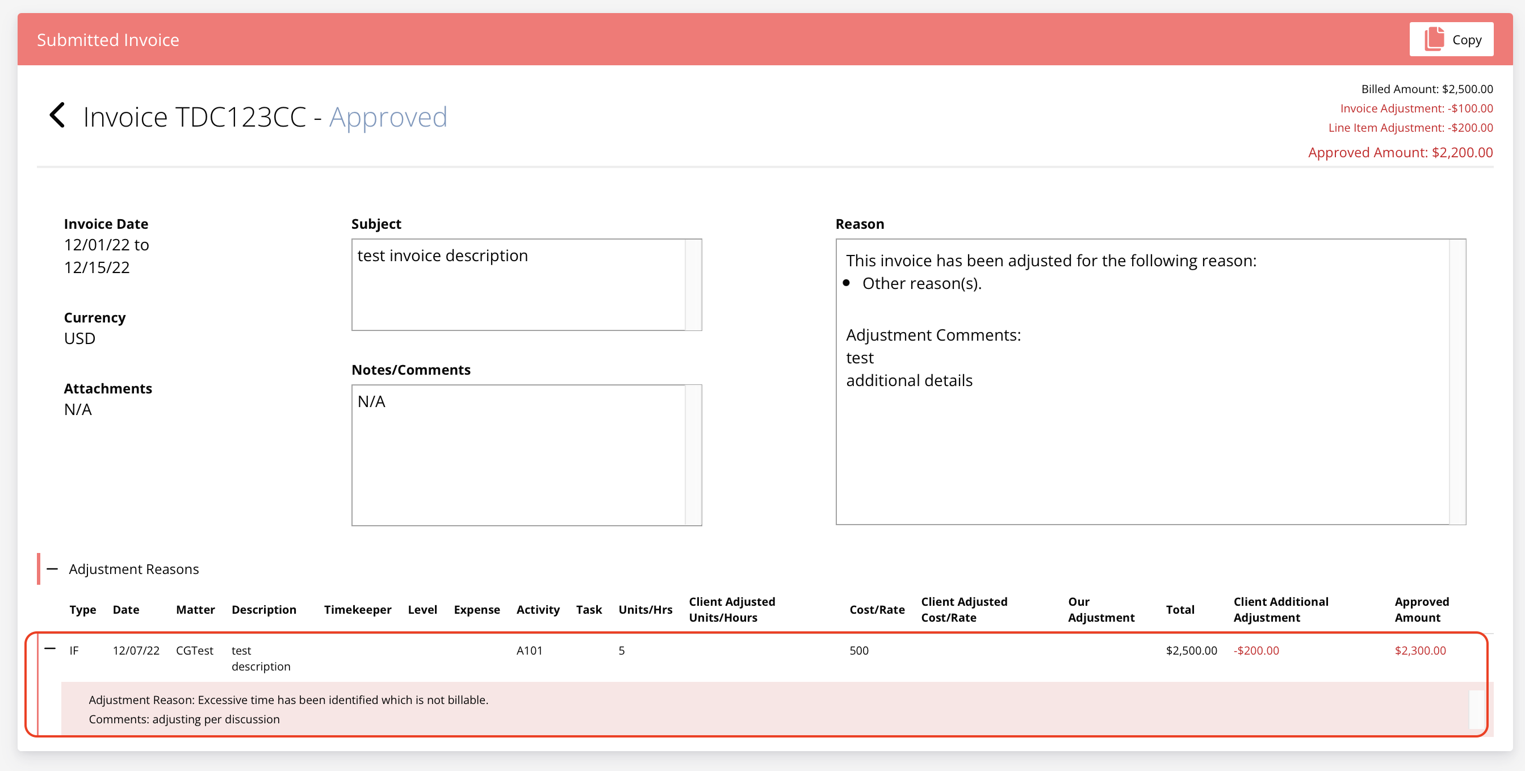Select the Approved status text
Viewport: 1525px width, 771px height.
point(388,118)
